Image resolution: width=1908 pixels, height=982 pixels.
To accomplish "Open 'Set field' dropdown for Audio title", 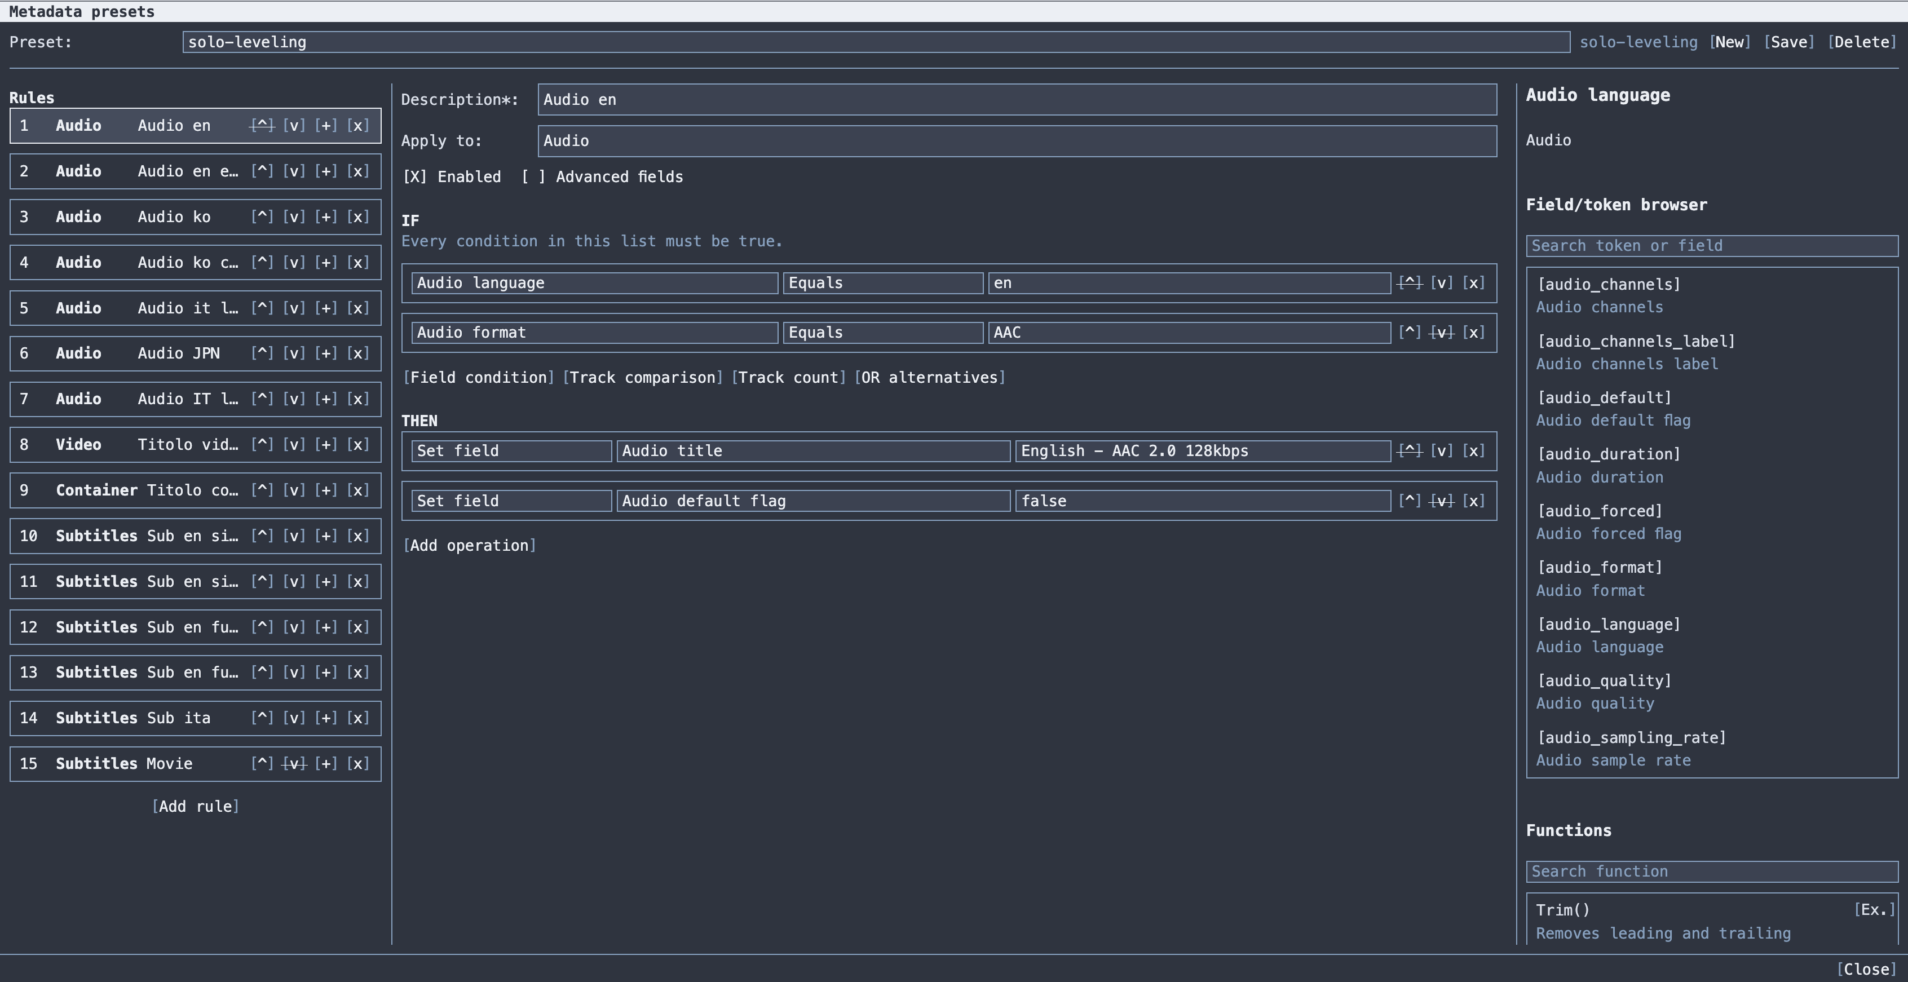I will click(512, 451).
